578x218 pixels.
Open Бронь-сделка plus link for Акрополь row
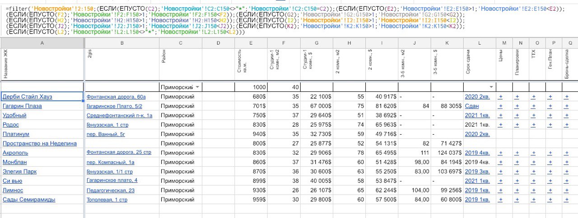pos(567,153)
